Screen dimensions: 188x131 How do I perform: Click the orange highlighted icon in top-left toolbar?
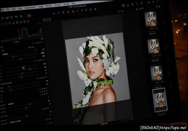[x=29, y=16]
